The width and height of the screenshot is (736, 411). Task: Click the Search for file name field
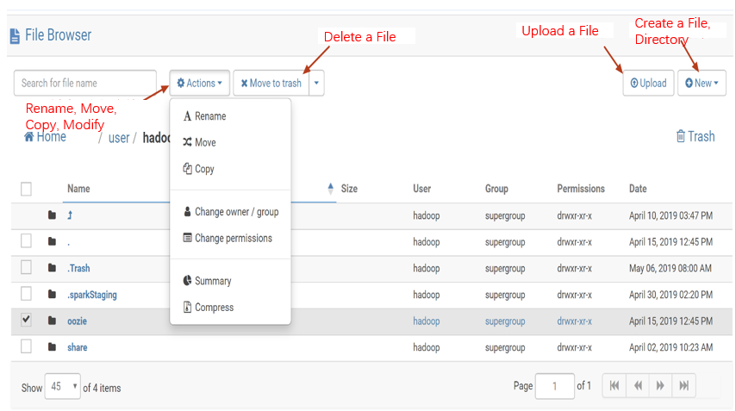(x=85, y=84)
